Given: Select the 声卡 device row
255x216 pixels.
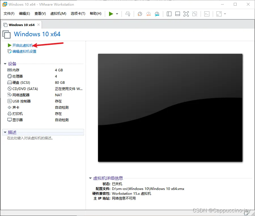Looking at the screenshot, I should click(x=45, y=107).
